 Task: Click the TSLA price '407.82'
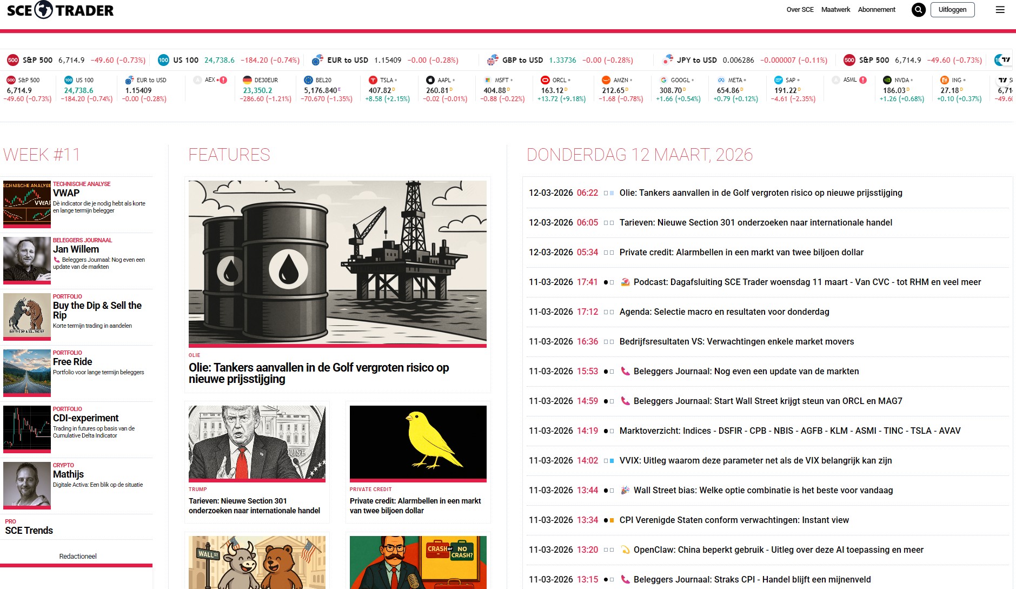[380, 90]
